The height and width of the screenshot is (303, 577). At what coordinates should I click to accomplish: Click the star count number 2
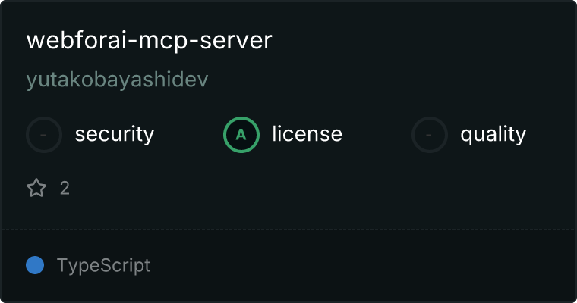(65, 189)
